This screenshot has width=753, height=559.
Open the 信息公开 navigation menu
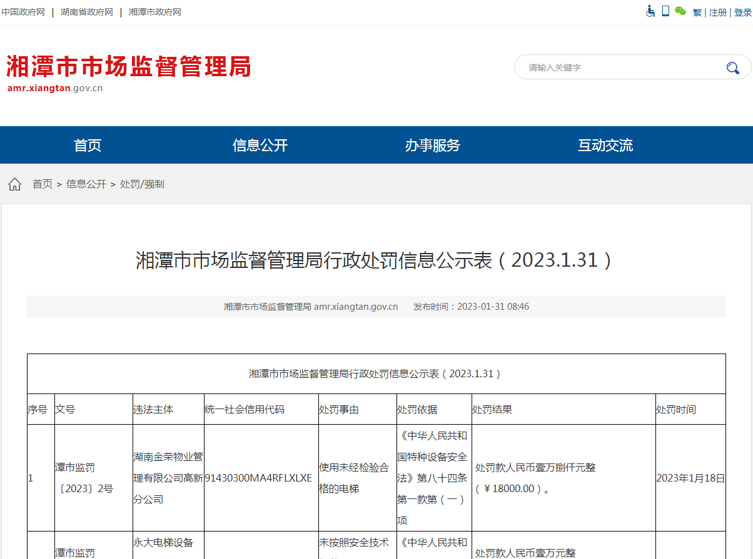[x=260, y=145]
